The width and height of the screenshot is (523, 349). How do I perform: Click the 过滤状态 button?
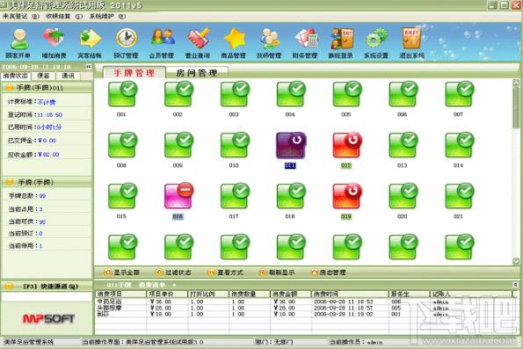click(x=173, y=273)
